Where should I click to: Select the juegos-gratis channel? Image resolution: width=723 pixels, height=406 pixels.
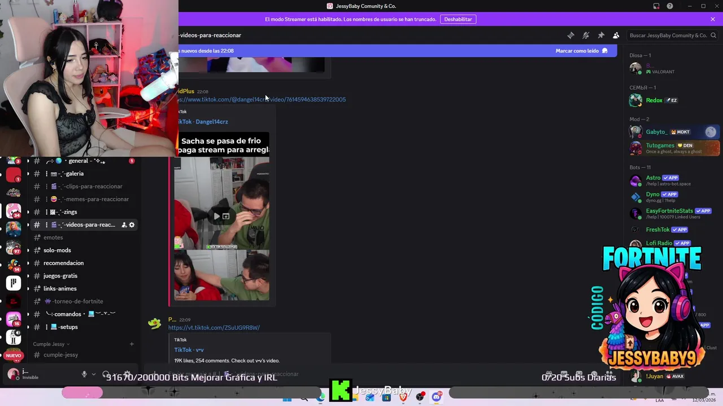click(x=82, y=276)
